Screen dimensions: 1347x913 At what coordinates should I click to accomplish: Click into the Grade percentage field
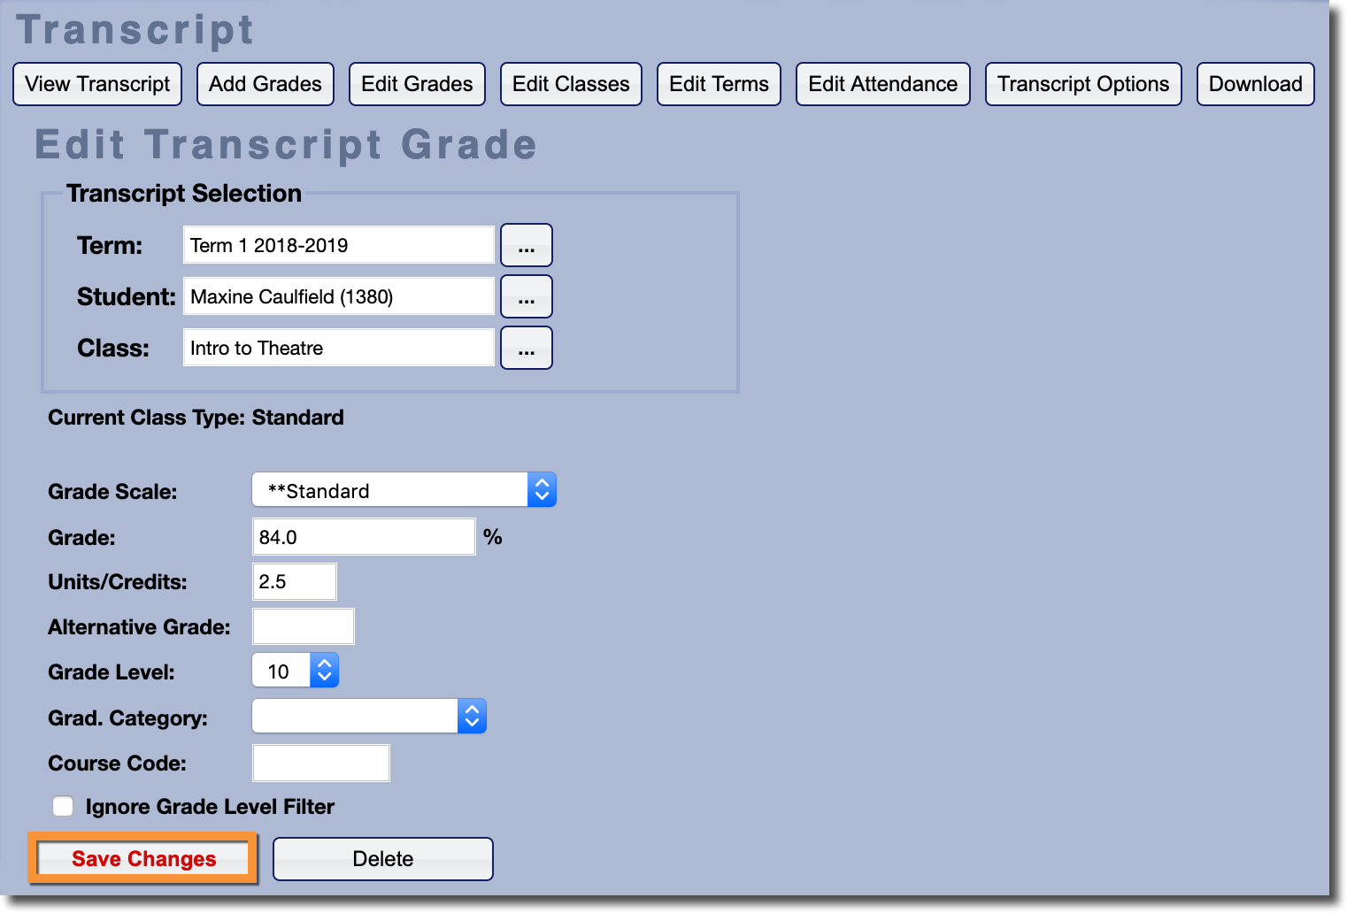click(x=364, y=537)
